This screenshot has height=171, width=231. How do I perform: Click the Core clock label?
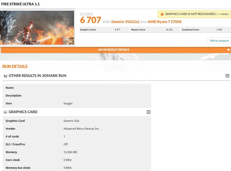[x=13, y=160]
